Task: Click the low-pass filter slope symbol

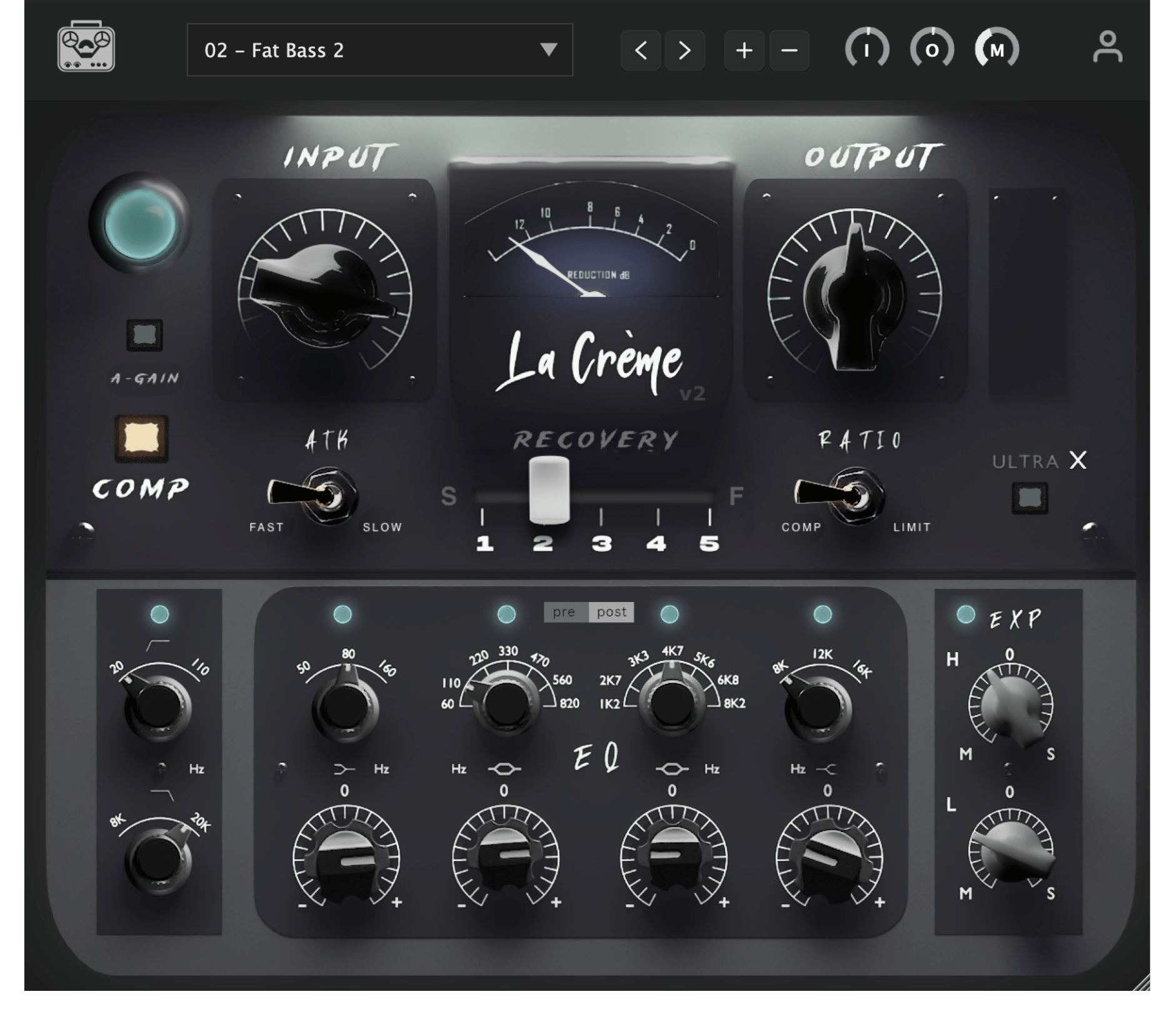Action: coord(163,795)
